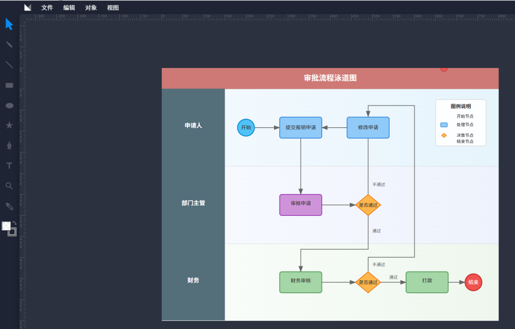This screenshot has width=515, height=329.
Task: Select the star shape tool
Action: click(x=9, y=125)
